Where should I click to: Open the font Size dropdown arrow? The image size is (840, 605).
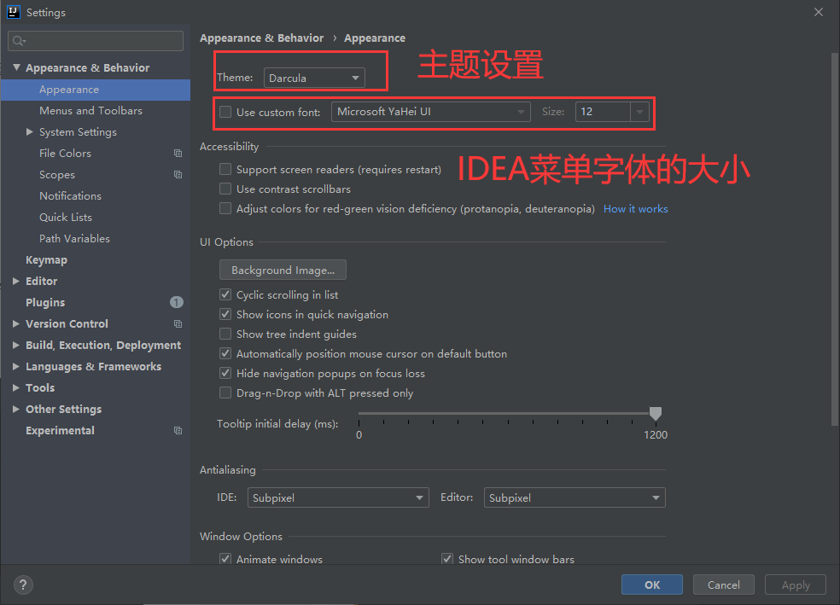pyautogui.click(x=639, y=112)
